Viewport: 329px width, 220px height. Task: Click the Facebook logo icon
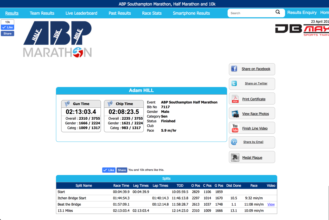[x=234, y=69]
